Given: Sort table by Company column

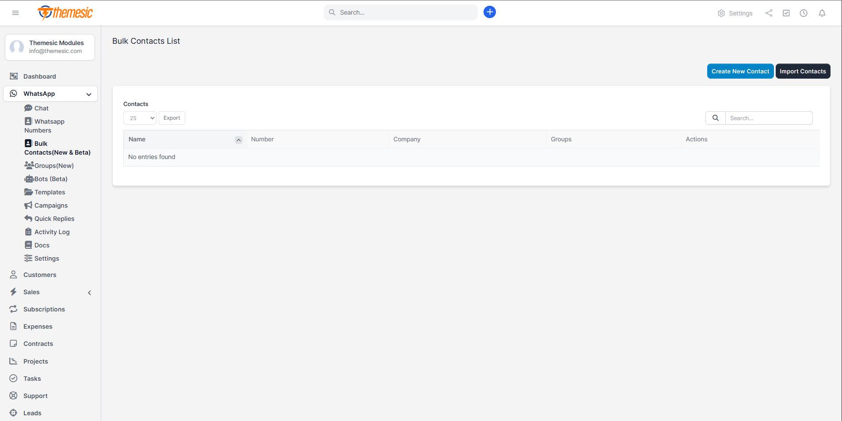Looking at the screenshot, I should tap(467, 139).
